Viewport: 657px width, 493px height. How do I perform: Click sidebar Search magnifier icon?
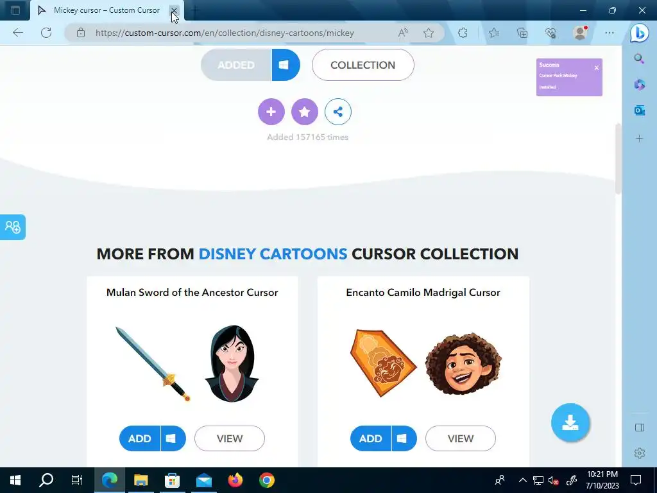tap(639, 58)
